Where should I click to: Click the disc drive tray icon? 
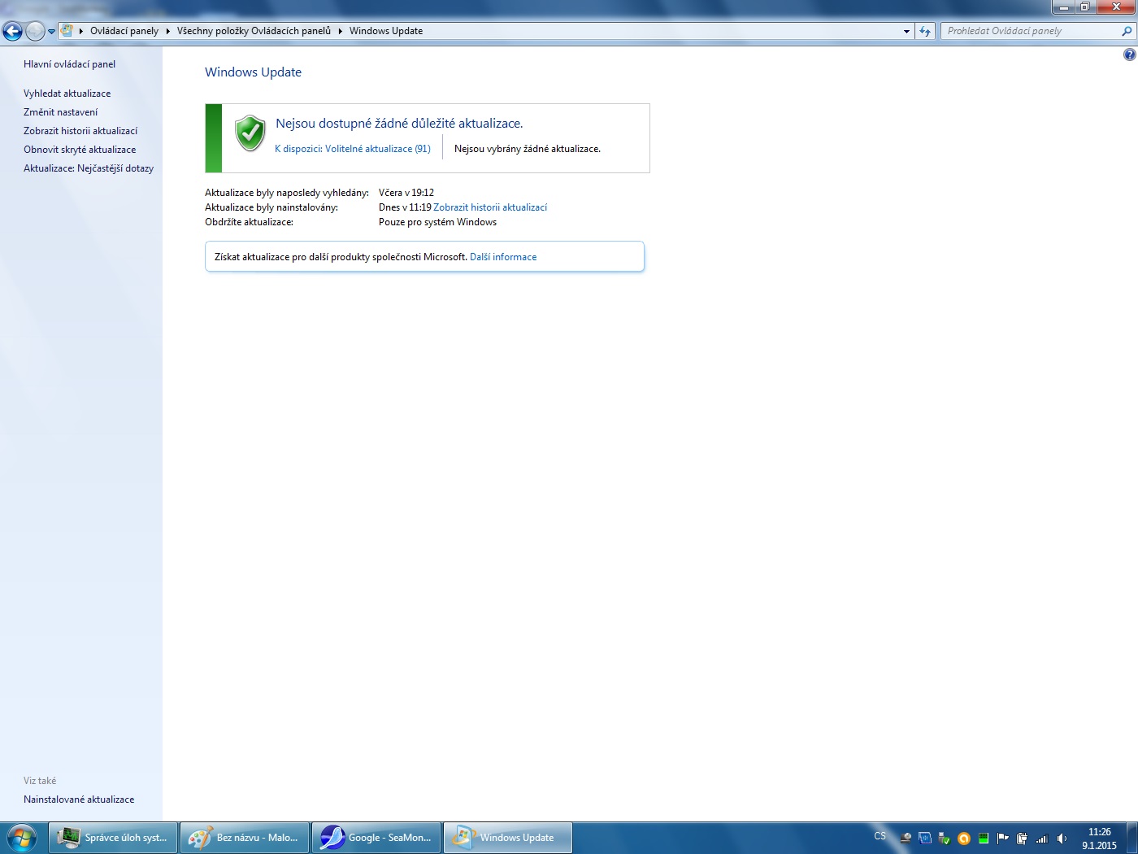906,839
